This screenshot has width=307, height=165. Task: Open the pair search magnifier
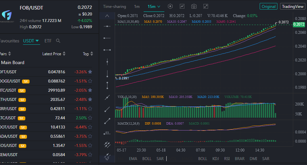(58, 41)
